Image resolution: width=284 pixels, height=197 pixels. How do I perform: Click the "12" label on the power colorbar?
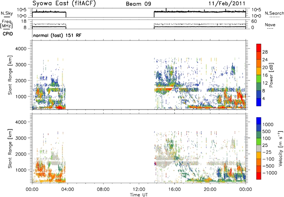pos(265,83)
